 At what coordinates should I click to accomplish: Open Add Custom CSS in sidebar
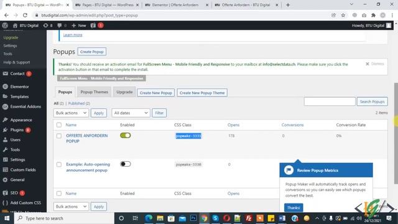25,203
